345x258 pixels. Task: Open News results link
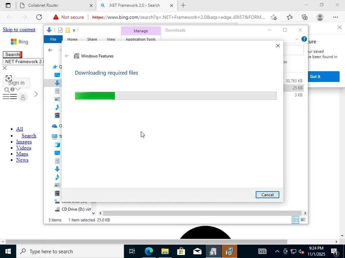pyautogui.click(x=22, y=160)
